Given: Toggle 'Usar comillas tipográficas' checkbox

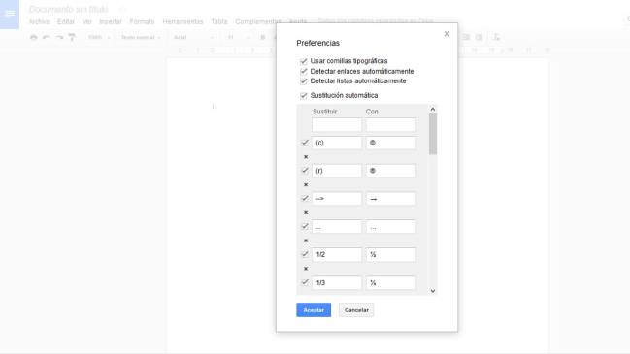Looking at the screenshot, I should point(303,61).
